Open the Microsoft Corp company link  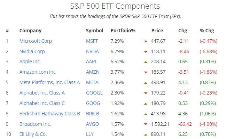(x=36, y=41)
